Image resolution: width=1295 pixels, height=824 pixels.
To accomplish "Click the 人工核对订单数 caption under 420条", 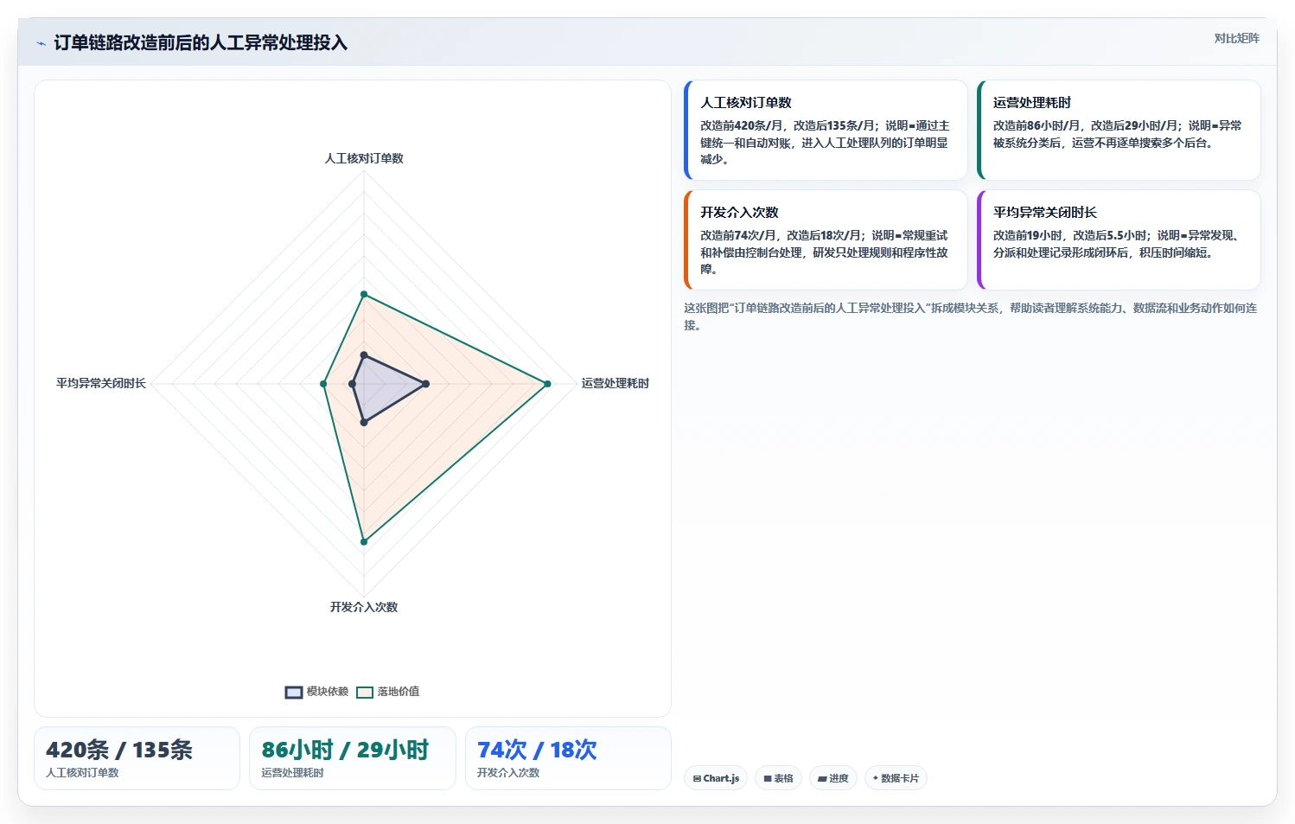I will pyautogui.click(x=82, y=773).
